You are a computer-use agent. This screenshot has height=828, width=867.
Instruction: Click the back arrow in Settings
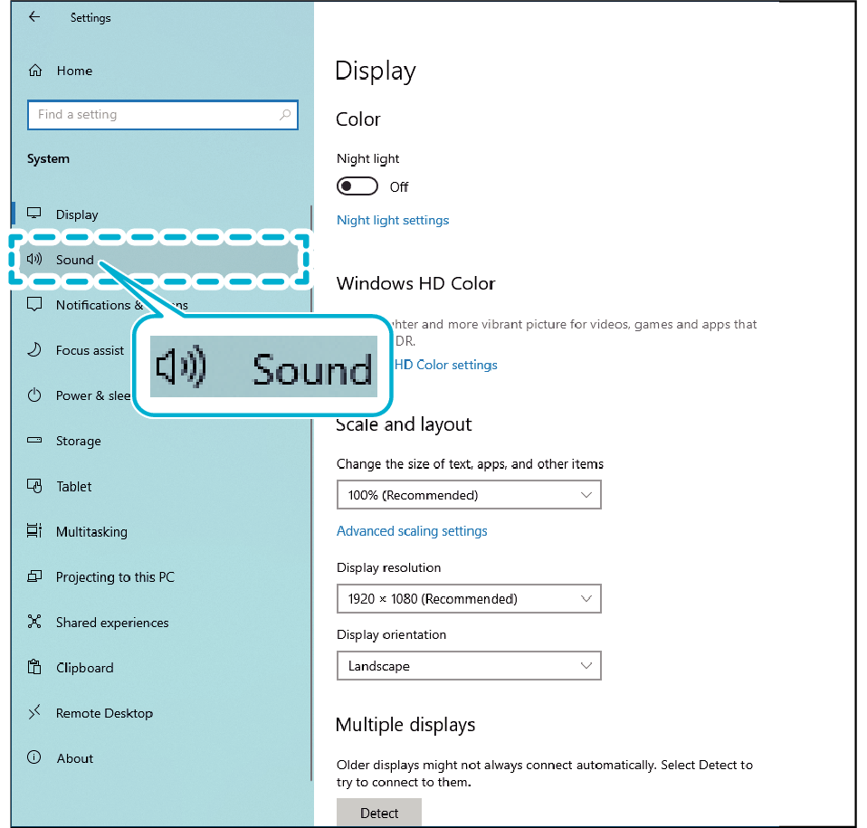(x=34, y=17)
